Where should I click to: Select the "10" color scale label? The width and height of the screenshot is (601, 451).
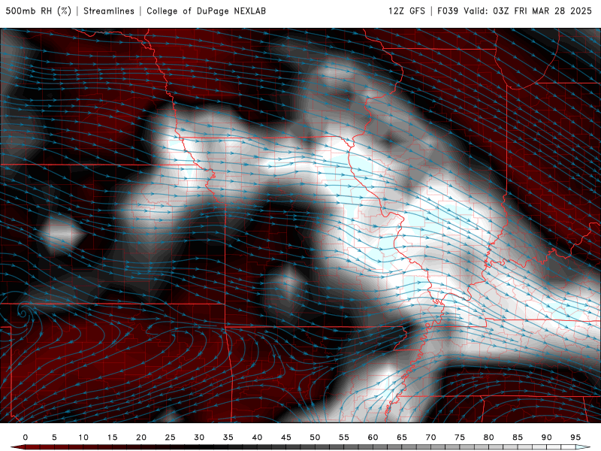83,437
